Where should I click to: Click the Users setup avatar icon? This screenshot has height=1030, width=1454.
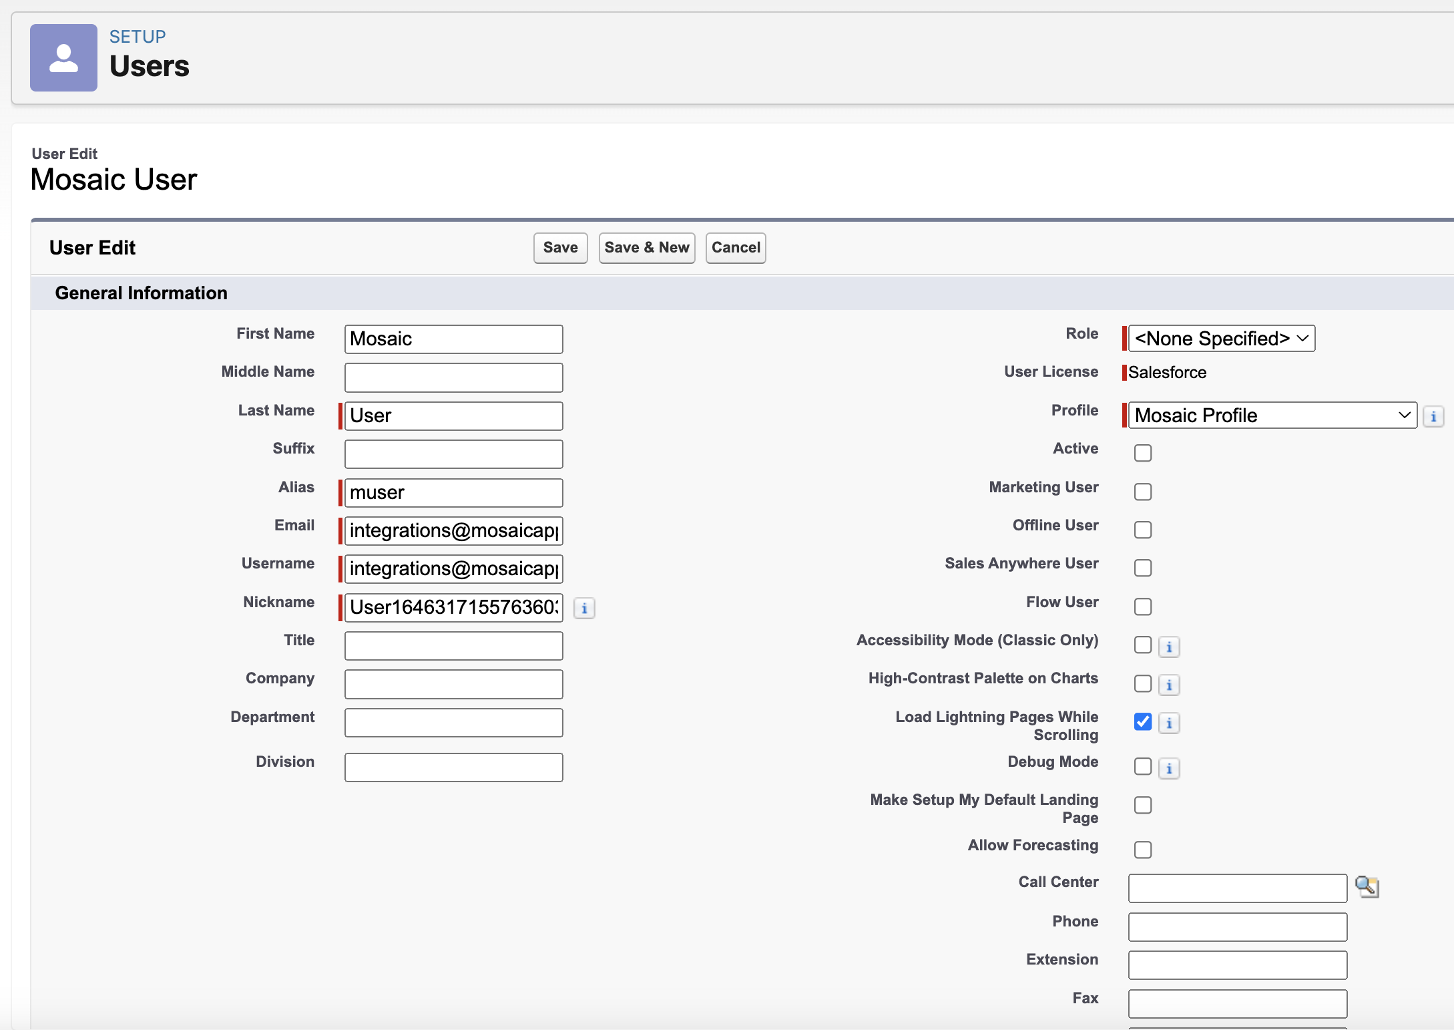click(x=63, y=58)
